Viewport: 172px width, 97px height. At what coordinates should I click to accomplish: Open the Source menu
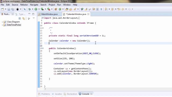[15, 5]
